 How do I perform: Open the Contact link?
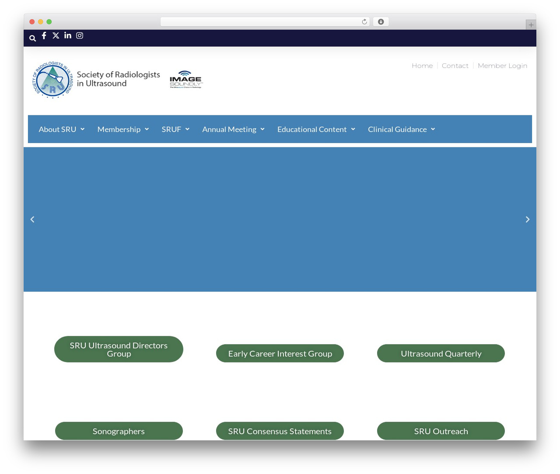pos(455,66)
